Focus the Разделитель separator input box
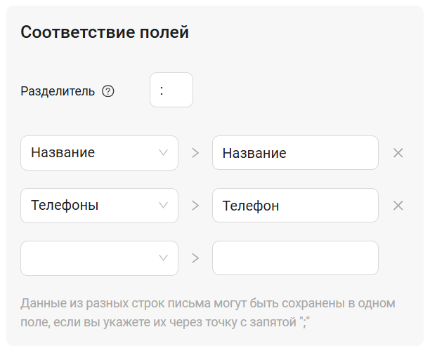This screenshot has width=430, height=353. 171,91
